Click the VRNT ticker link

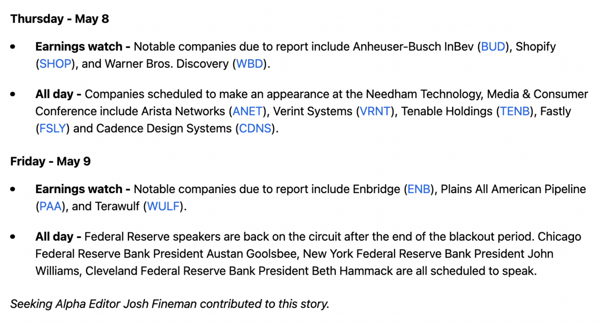point(376,111)
